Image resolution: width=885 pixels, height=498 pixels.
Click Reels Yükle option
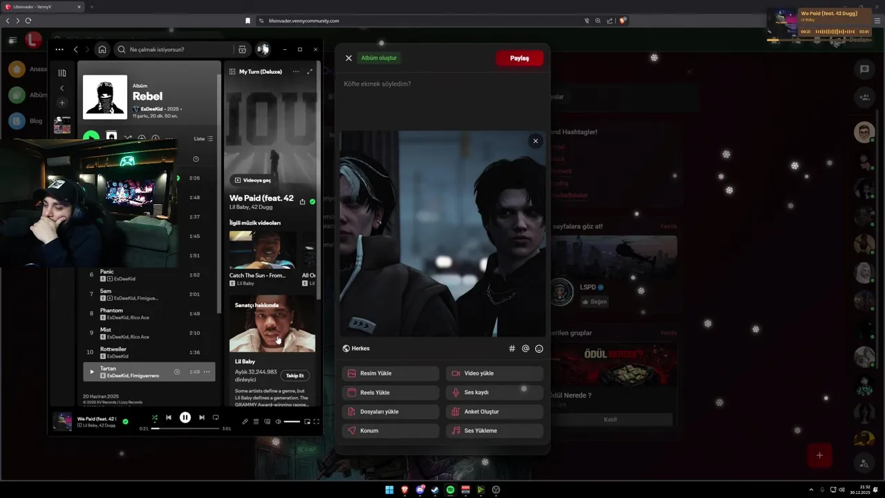coord(390,392)
